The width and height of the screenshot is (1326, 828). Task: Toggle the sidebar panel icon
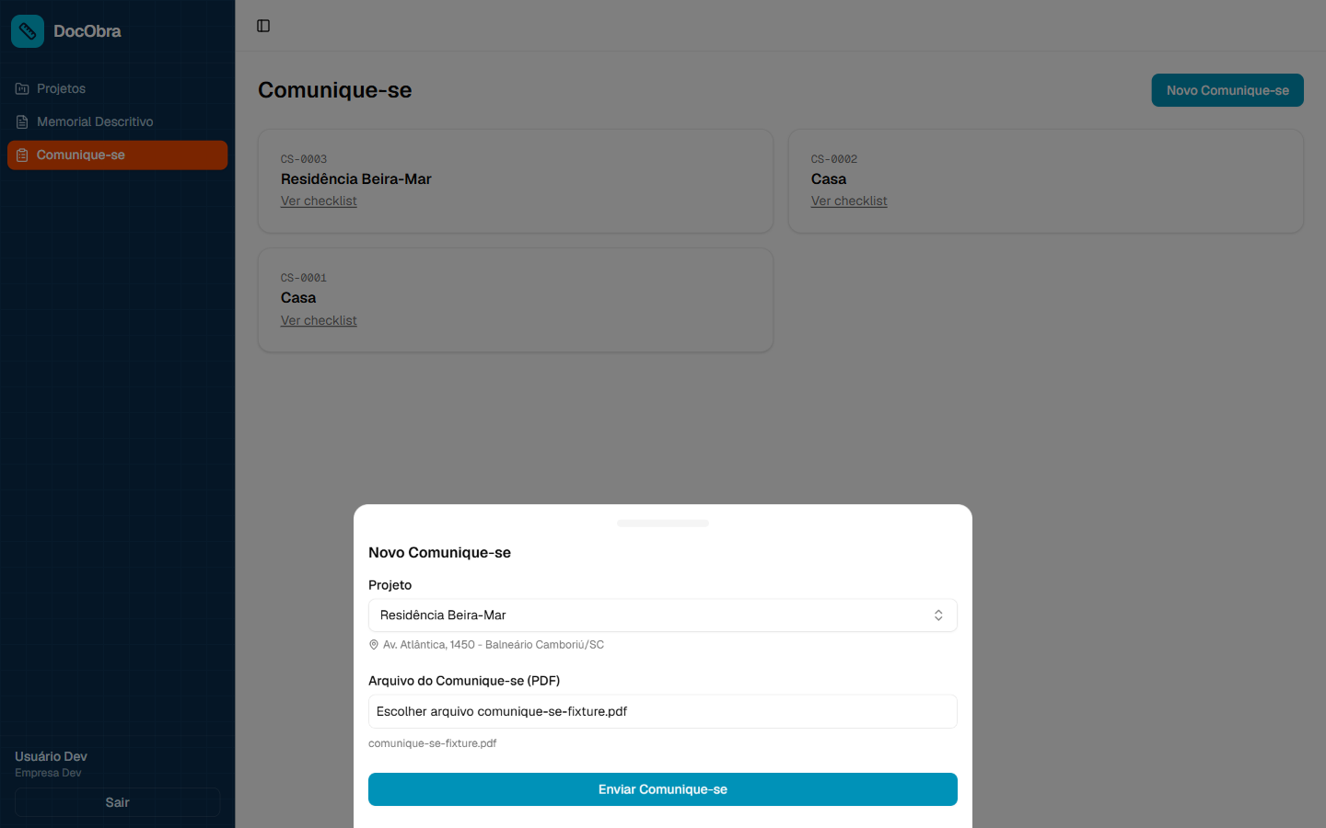[263, 26]
